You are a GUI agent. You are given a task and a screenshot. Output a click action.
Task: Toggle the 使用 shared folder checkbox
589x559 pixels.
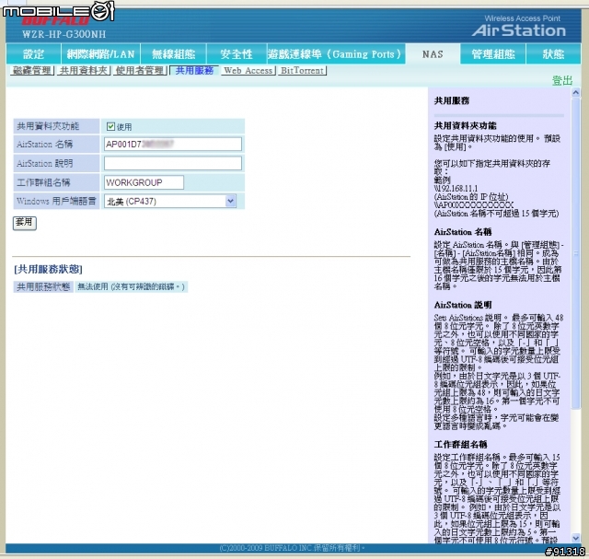pyautogui.click(x=110, y=126)
